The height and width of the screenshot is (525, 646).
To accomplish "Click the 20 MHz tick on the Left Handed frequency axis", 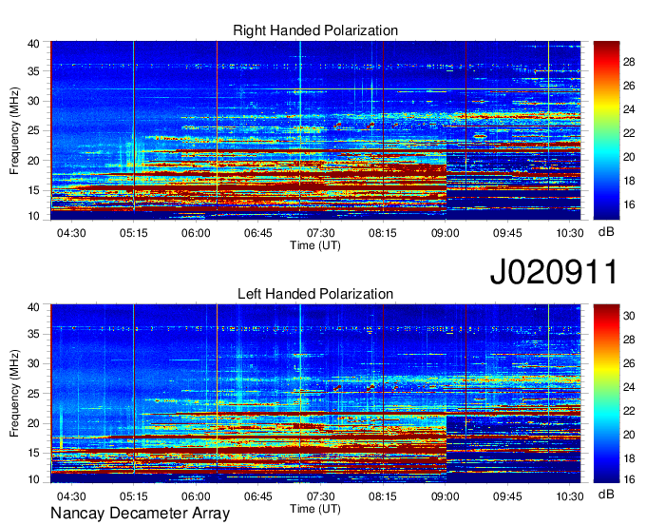I will coord(33,423).
